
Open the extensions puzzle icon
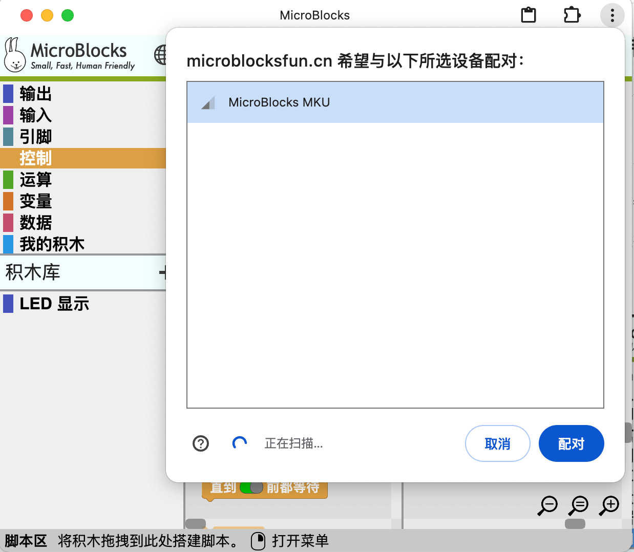click(x=572, y=15)
